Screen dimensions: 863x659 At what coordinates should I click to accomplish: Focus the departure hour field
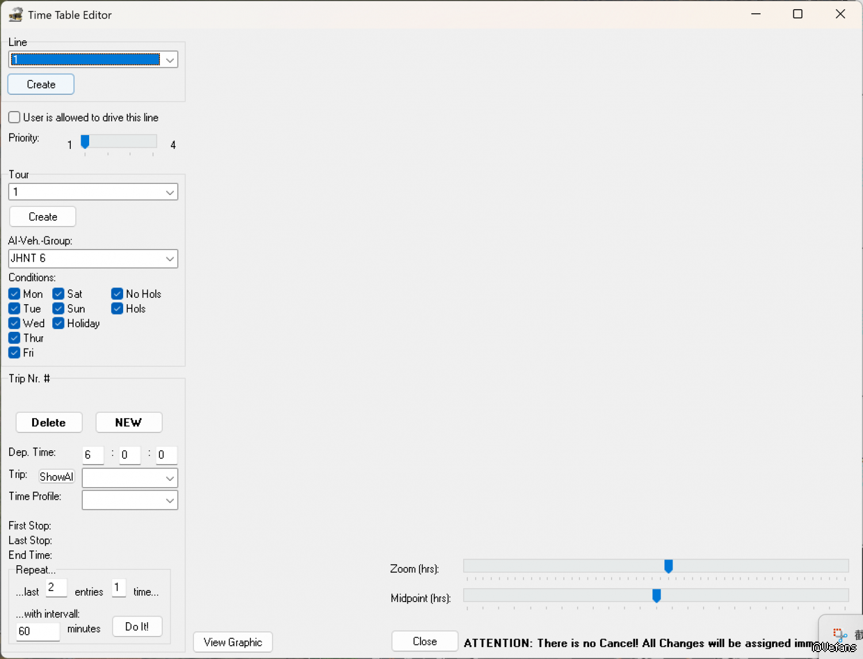(x=93, y=455)
